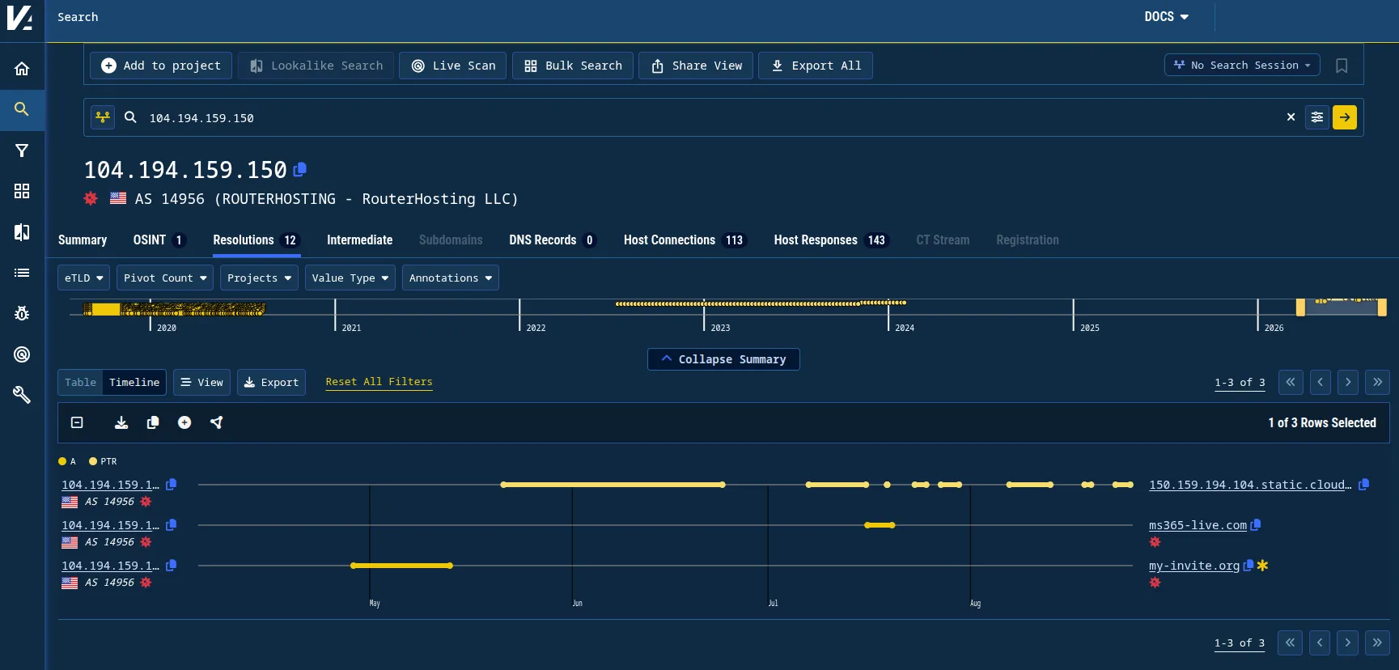Viewport: 1399px width, 670px height.
Task: Open the Pivot Count filter dropdown
Action: pyautogui.click(x=165, y=278)
